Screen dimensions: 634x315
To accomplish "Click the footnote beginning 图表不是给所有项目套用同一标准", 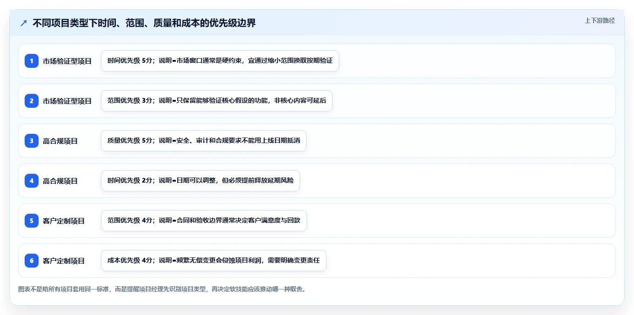I will pyautogui.click(x=162, y=289).
